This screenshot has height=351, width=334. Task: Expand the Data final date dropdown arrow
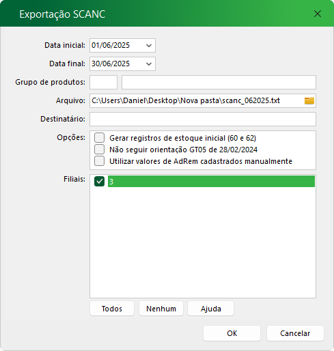tap(149, 64)
